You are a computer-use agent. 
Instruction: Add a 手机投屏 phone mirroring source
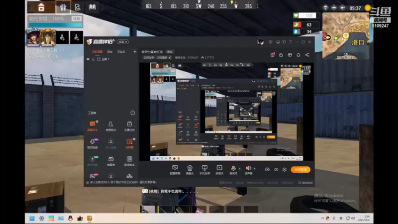point(204,170)
